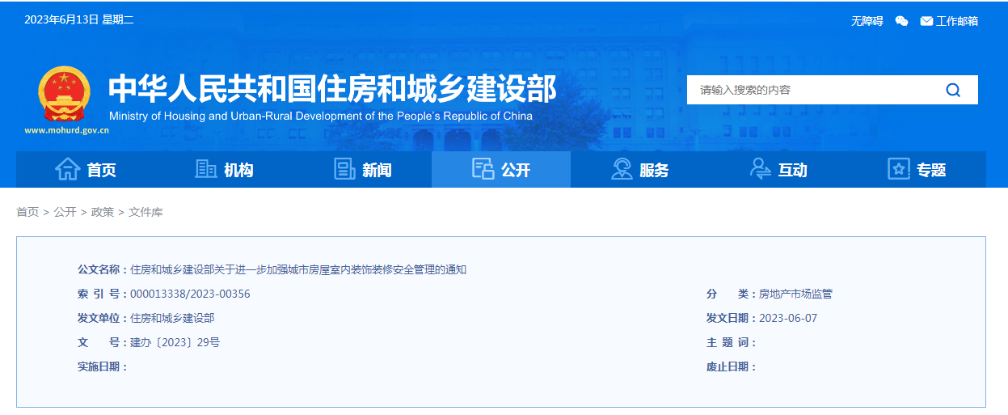Click index number 000013338/2023-00356
The image size is (1008, 415).
click(190, 294)
